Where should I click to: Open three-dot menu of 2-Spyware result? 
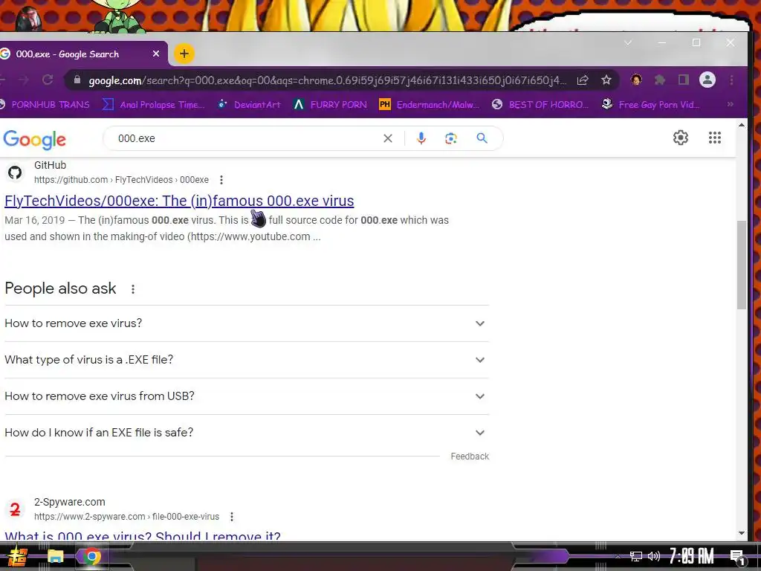pyautogui.click(x=232, y=517)
